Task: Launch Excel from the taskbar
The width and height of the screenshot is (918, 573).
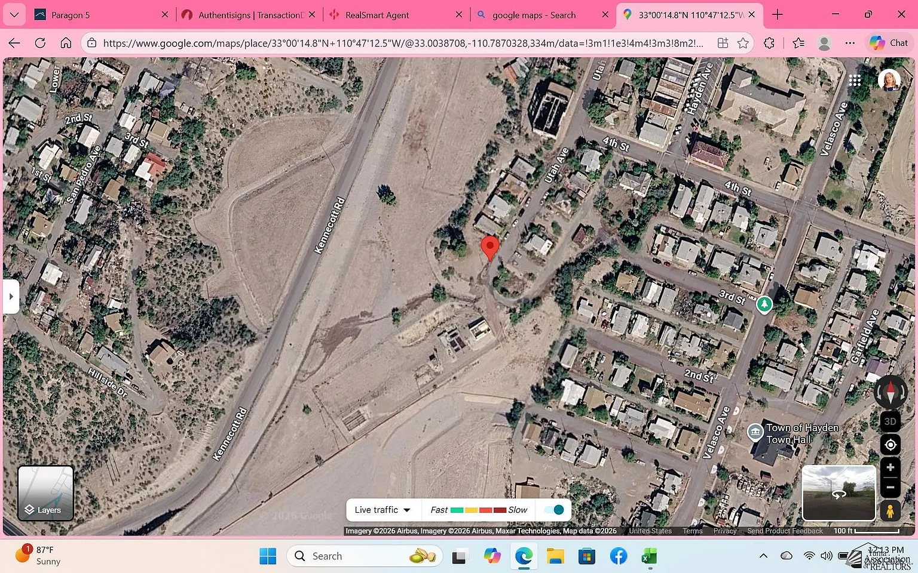Action: point(648,556)
